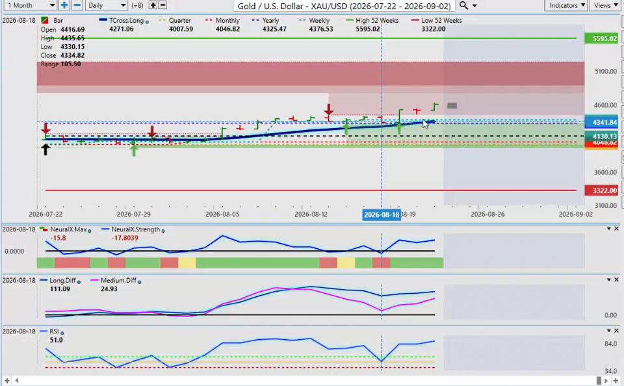Click the plus icon at bottom right
The height and width of the screenshot is (386, 624).
tap(616, 381)
